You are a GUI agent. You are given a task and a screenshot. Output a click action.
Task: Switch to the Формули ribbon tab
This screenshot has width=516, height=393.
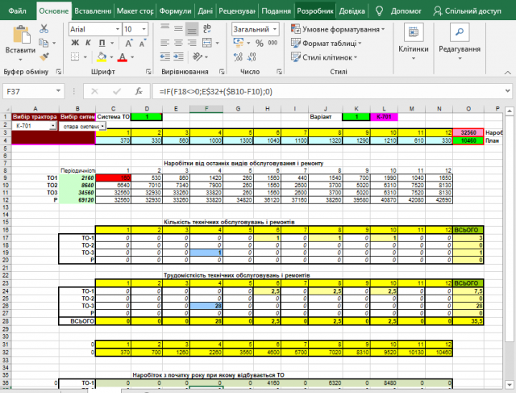click(175, 11)
